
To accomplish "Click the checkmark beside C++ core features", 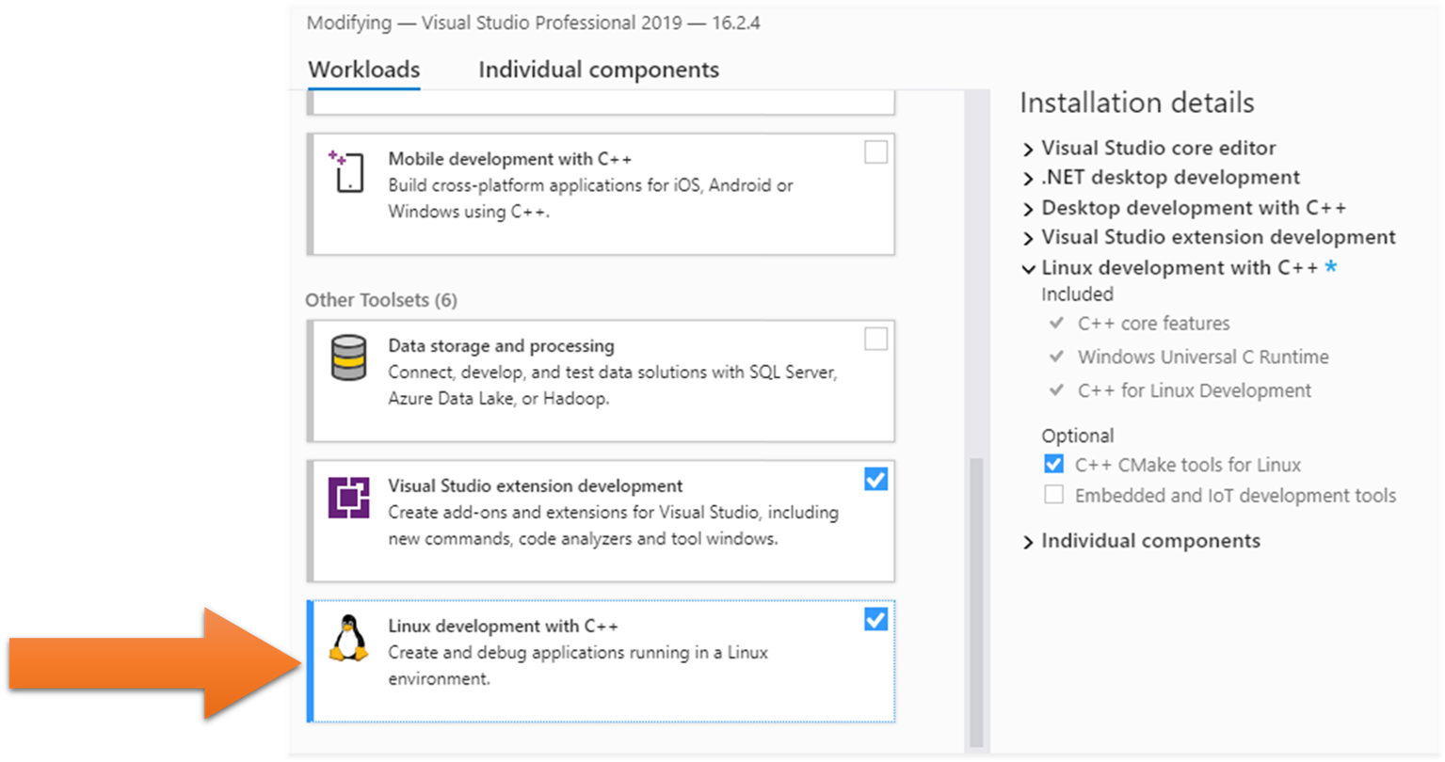I will [x=1056, y=323].
